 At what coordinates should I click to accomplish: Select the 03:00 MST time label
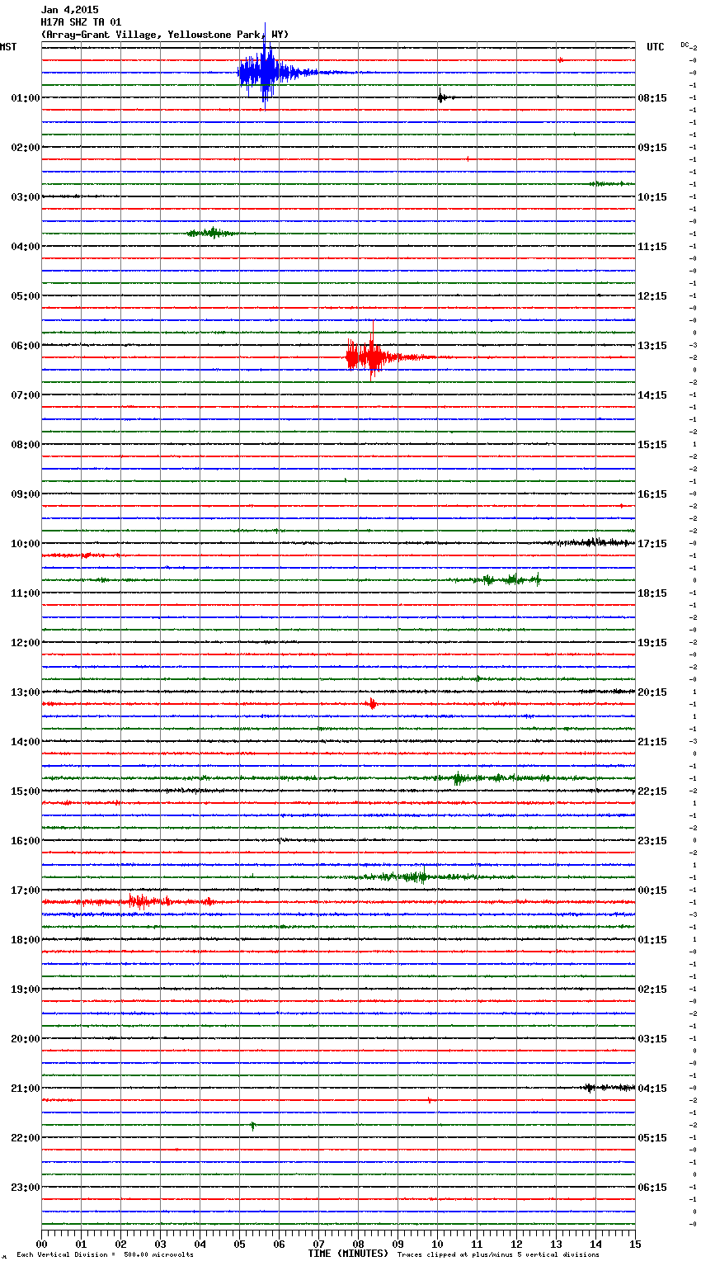pos(26,197)
